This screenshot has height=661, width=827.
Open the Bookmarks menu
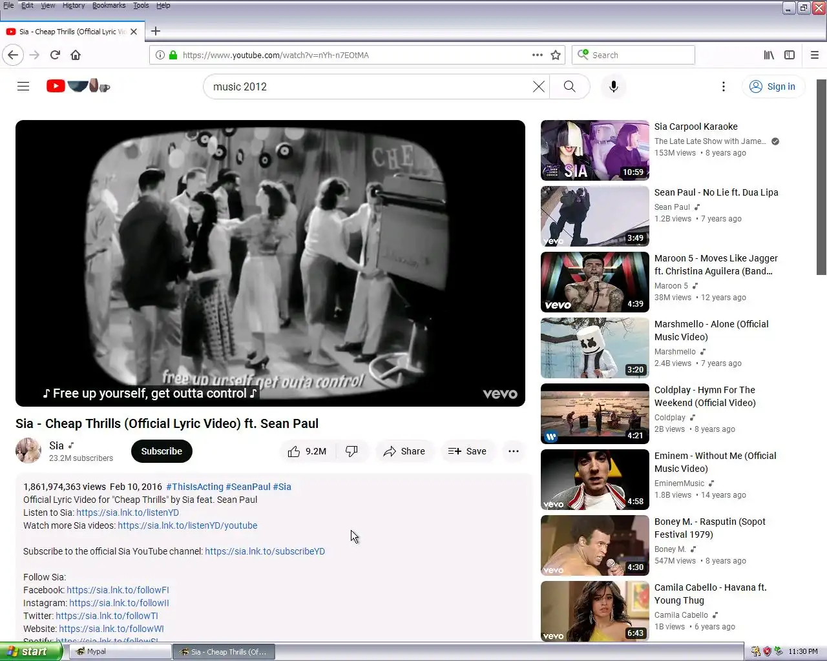(109, 5)
